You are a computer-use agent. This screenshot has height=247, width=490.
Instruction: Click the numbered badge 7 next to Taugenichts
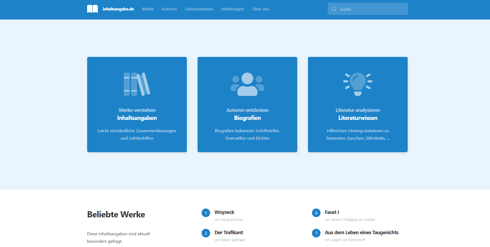(316, 233)
